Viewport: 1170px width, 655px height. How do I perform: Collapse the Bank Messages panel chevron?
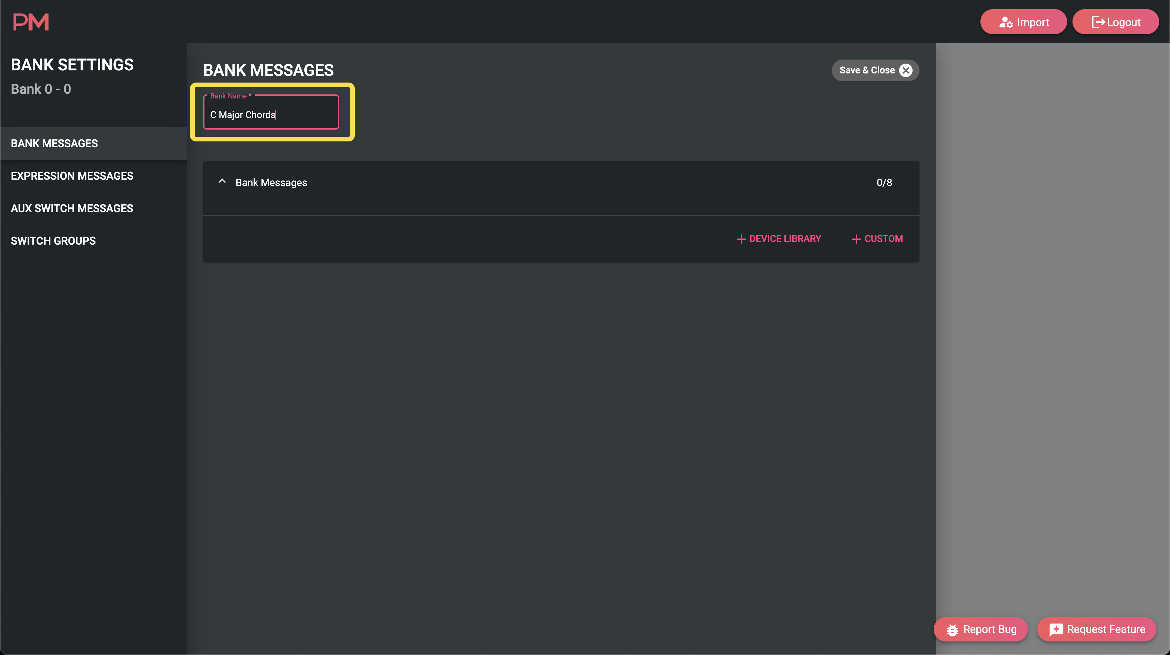click(x=222, y=181)
